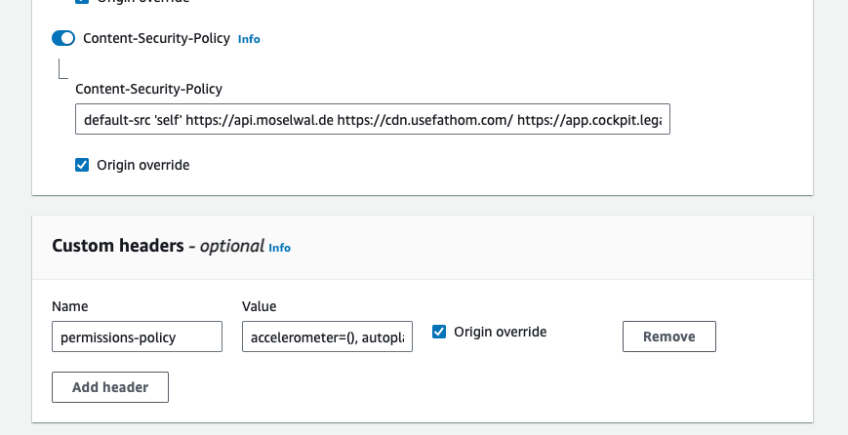
Task: Open Info link beside Content-Security-Policy toggle
Action: click(249, 40)
